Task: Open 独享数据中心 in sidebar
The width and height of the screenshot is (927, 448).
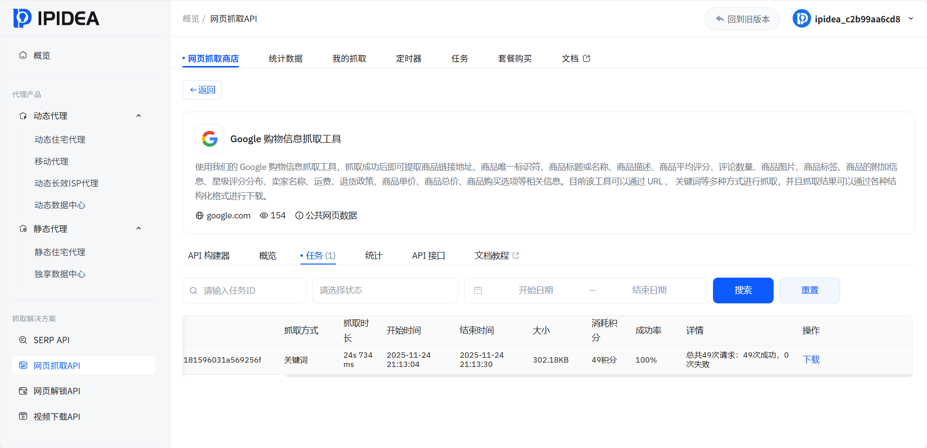Action: (x=60, y=274)
